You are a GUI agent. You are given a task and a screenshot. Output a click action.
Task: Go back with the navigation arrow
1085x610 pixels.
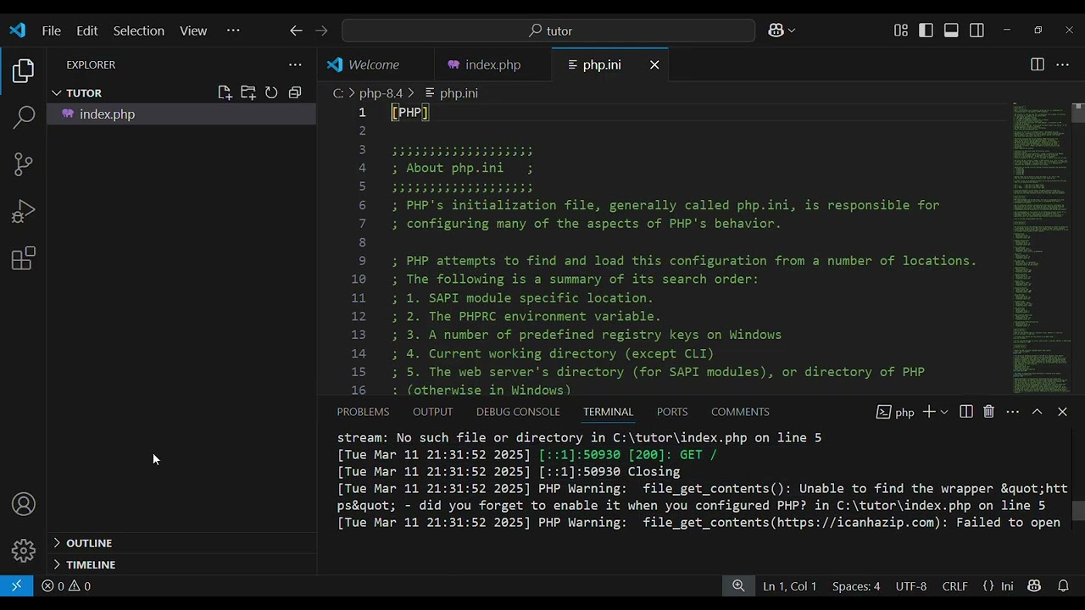point(296,30)
